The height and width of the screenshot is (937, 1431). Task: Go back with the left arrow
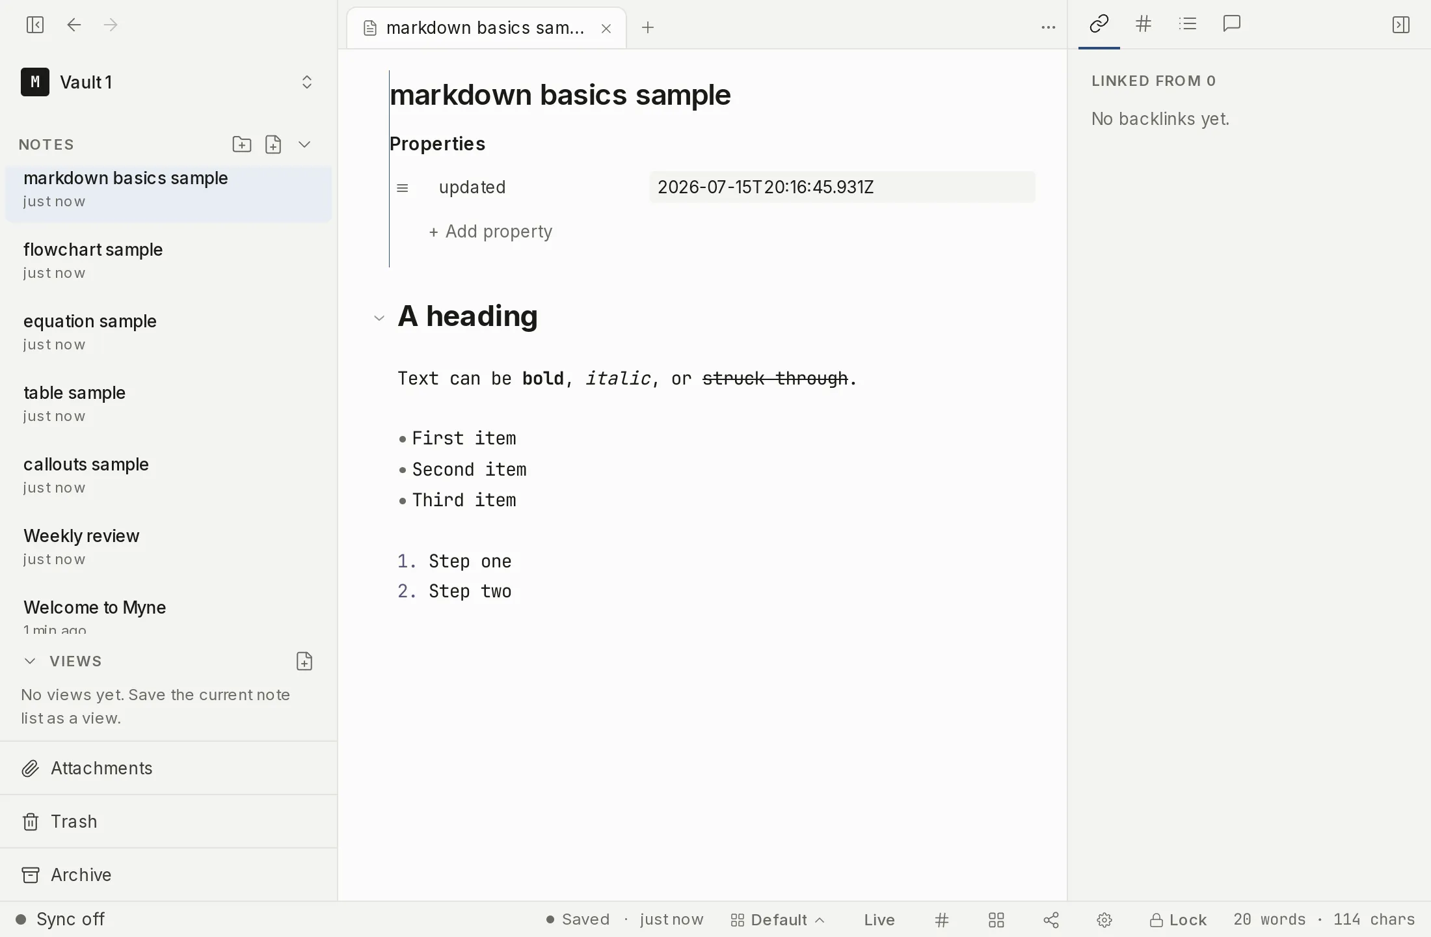tap(74, 25)
